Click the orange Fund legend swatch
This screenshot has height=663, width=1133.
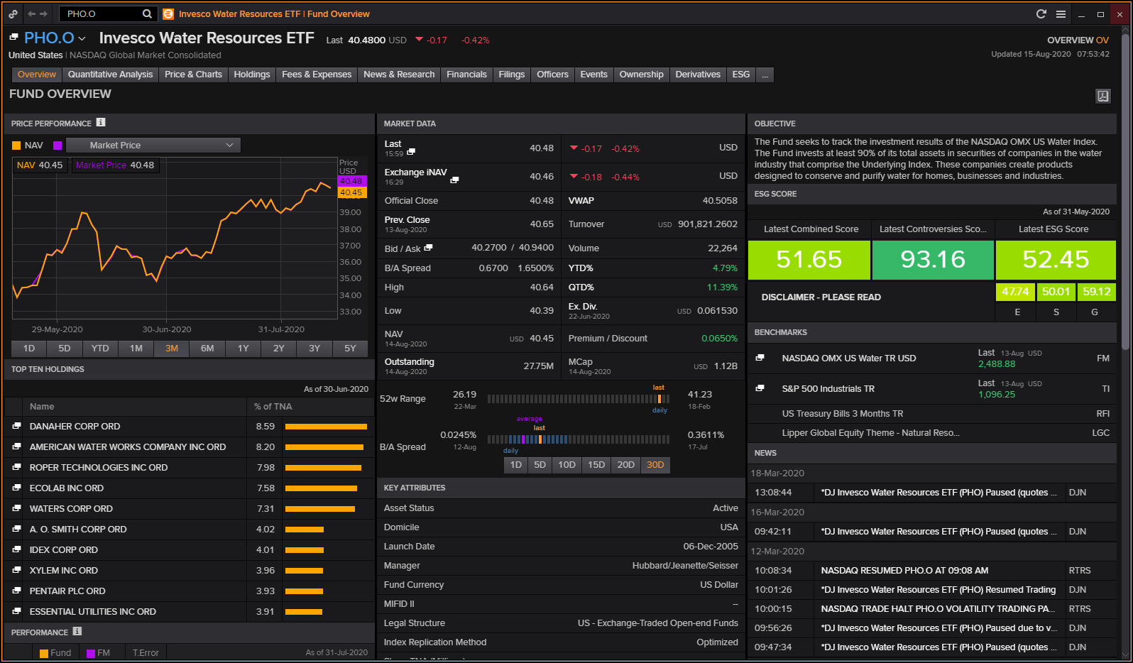point(44,653)
